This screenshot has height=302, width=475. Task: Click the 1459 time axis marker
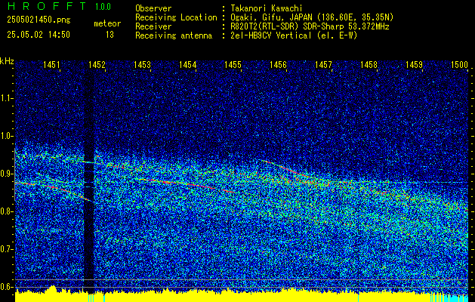(x=414, y=64)
